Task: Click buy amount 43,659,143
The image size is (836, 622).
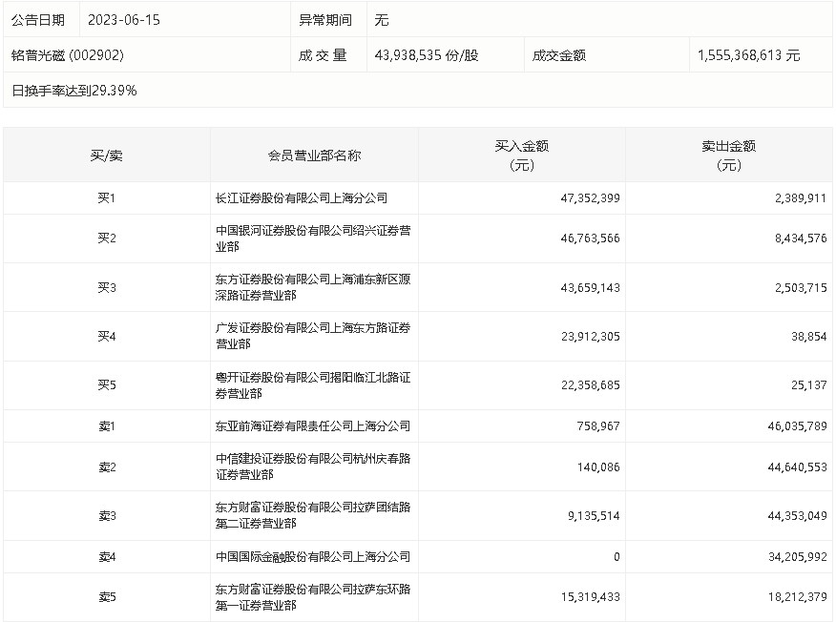Action: (590, 288)
